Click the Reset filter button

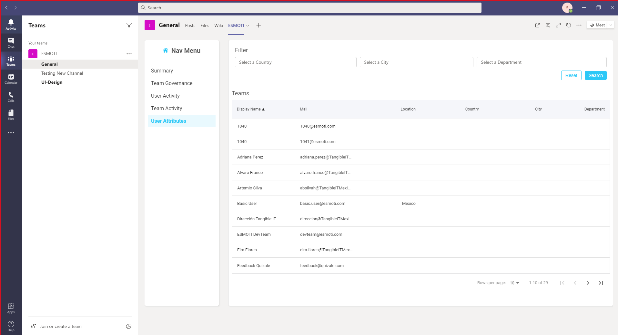(571, 75)
